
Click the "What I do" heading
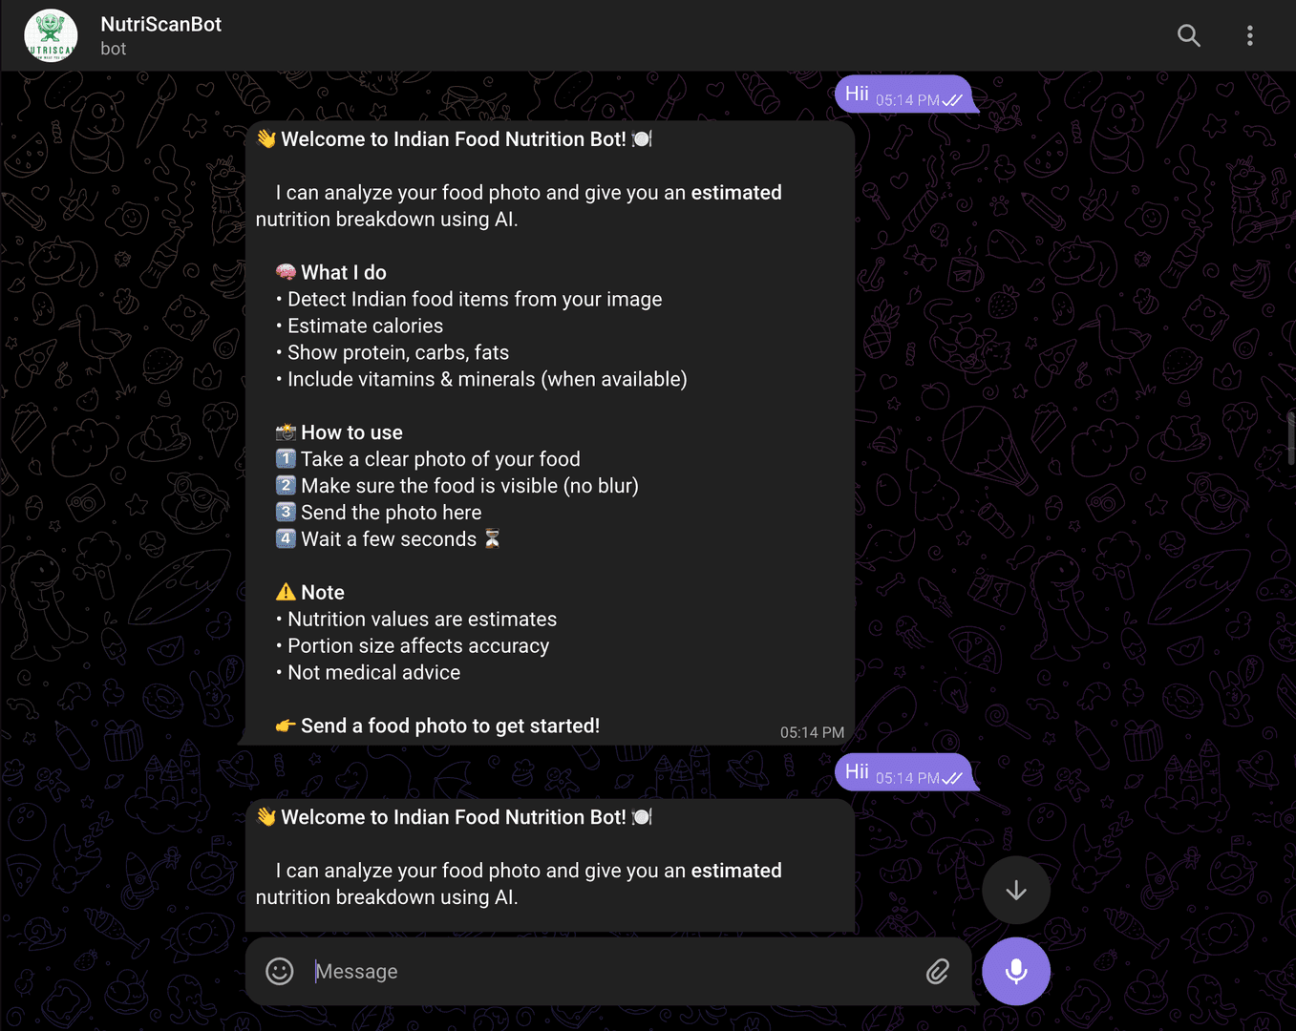tap(343, 272)
